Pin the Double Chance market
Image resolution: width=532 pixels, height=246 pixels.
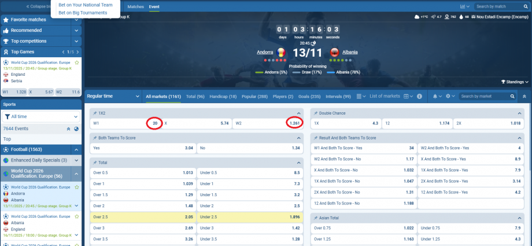pos(316,113)
